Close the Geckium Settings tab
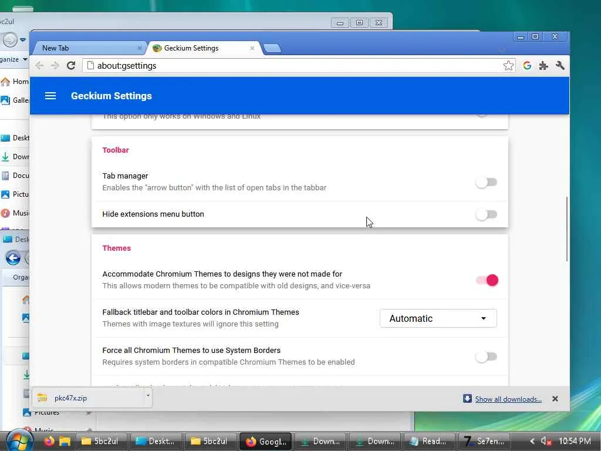The image size is (601, 451). pyautogui.click(x=252, y=48)
